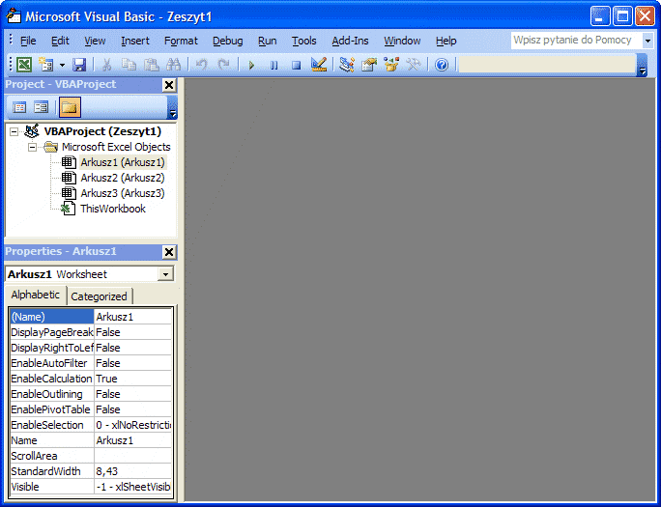Click View Object in the Project panel
The height and width of the screenshot is (507, 661).
41,107
